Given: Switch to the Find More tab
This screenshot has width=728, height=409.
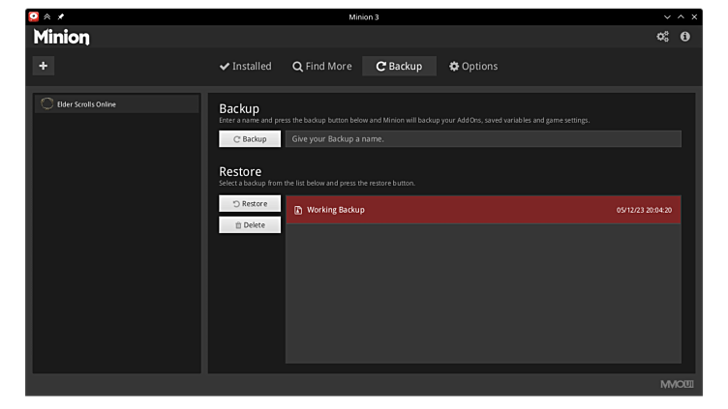Looking at the screenshot, I should [321, 67].
